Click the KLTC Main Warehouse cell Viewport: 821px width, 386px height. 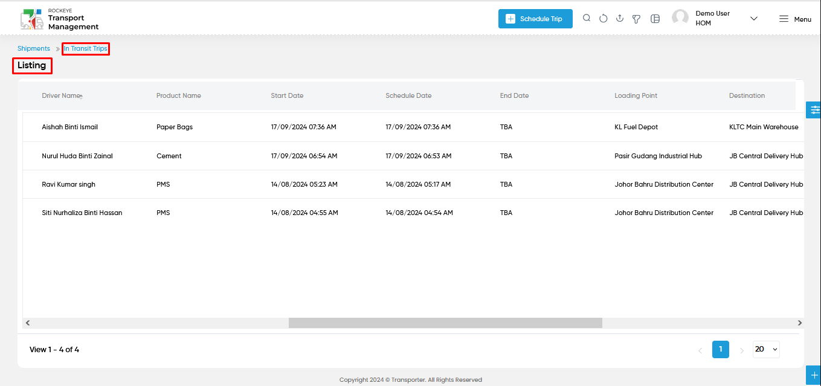pos(764,127)
